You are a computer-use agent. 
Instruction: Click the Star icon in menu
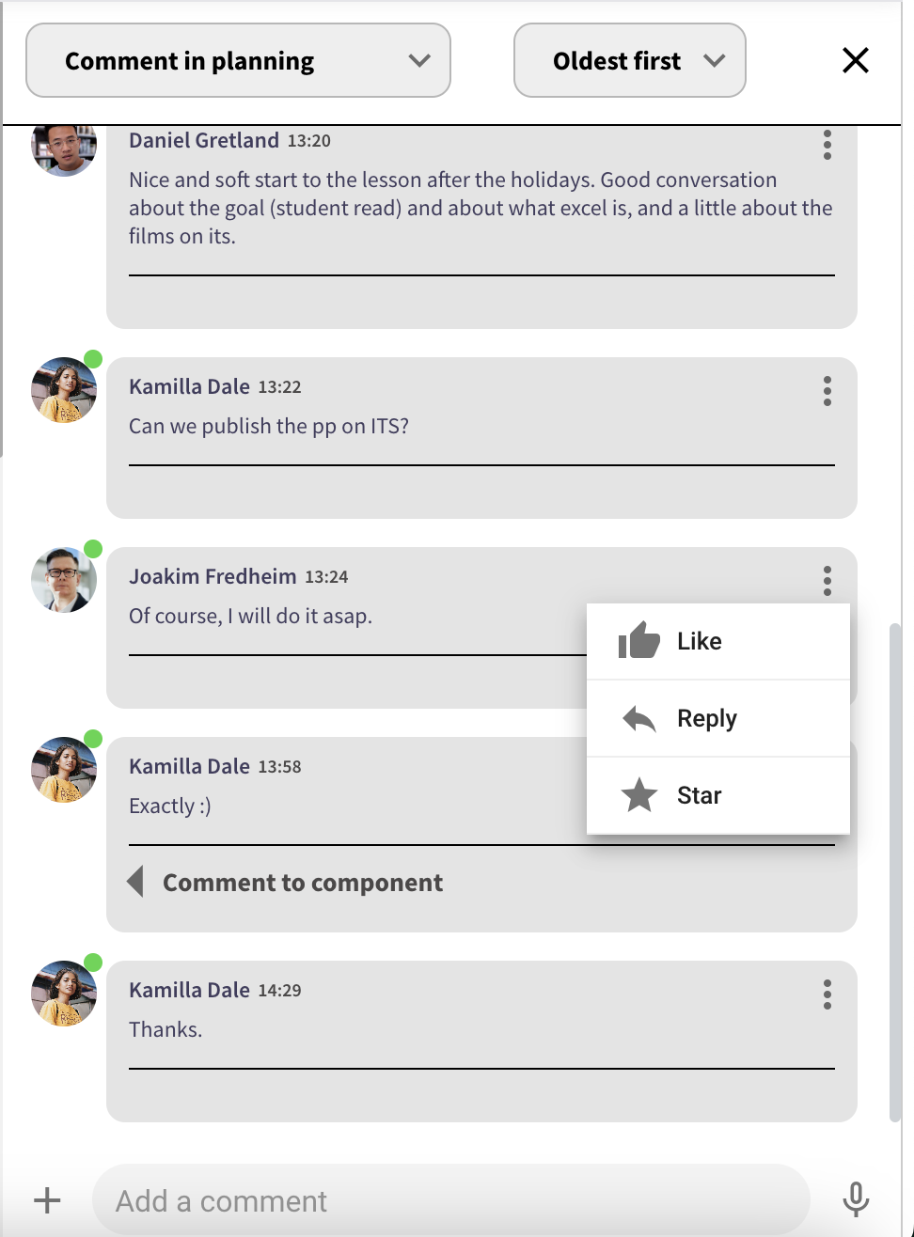click(x=639, y=795)
